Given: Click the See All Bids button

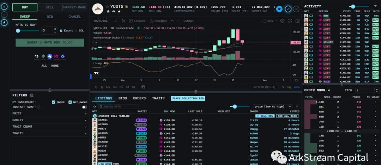Looking at the screenshot, I should pos(287,116).
